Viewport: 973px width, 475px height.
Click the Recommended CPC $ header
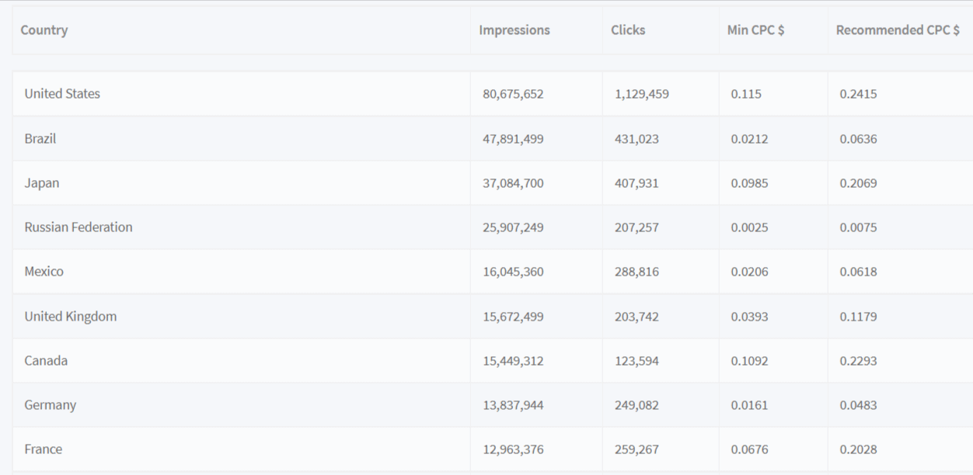[x=898, y=30]
